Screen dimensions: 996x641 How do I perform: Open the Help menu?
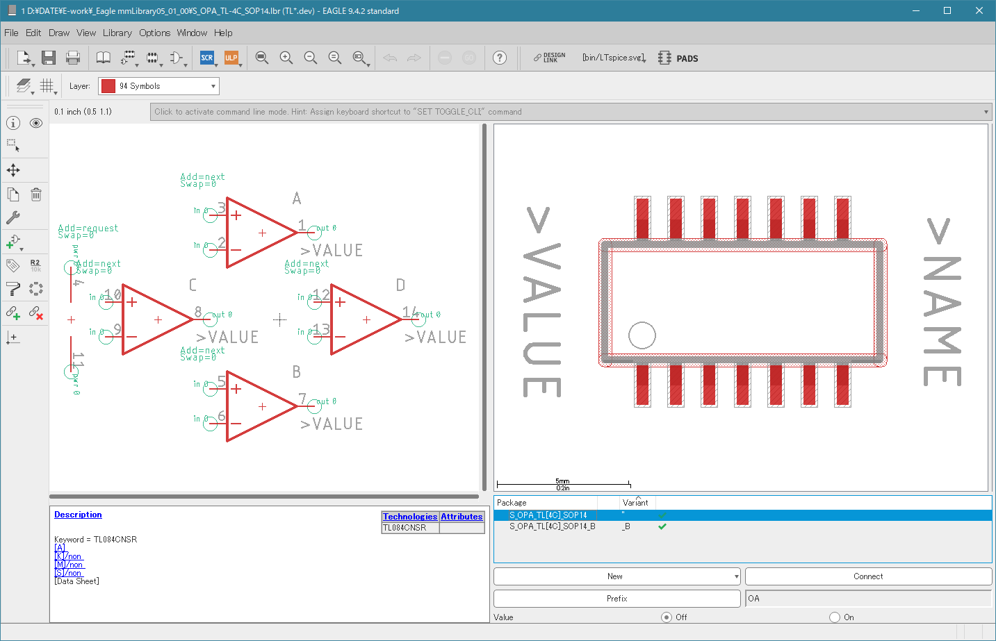pyautogui.click(x=223, y=33)
